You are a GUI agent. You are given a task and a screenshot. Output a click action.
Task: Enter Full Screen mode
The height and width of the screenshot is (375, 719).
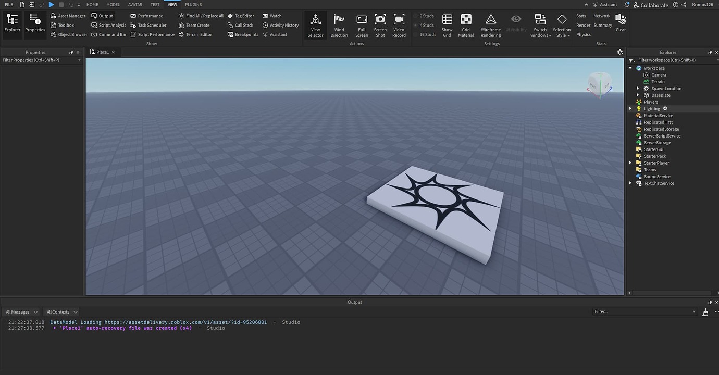(362, 24)
